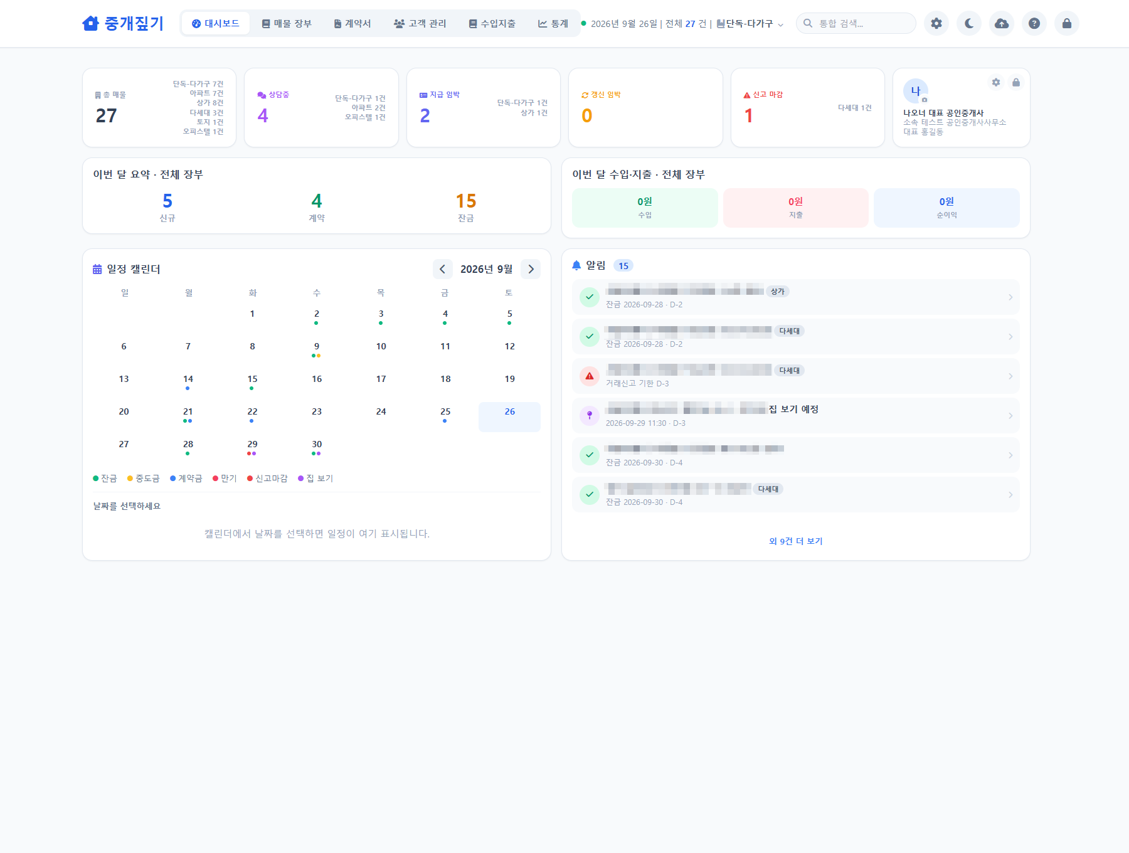This screenshot has width=1129, height=853.
Task: Click the 중개짚기 house logo
Action: pyautogui.click(x=123, y=23)
